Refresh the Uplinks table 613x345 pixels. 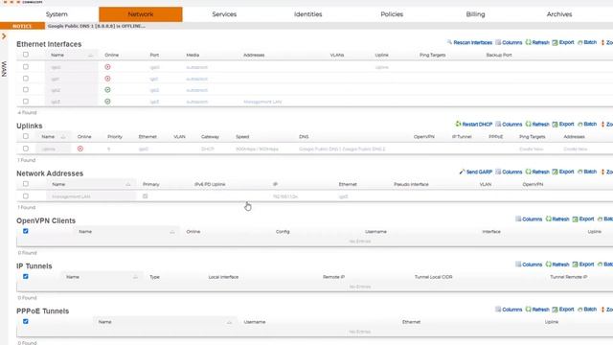(x=537, y=124)
